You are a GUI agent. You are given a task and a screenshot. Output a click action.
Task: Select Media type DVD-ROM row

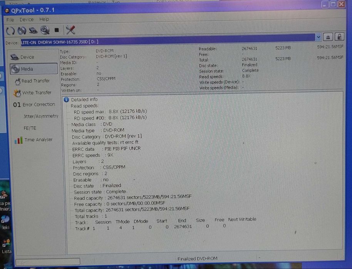coord(98,130)
